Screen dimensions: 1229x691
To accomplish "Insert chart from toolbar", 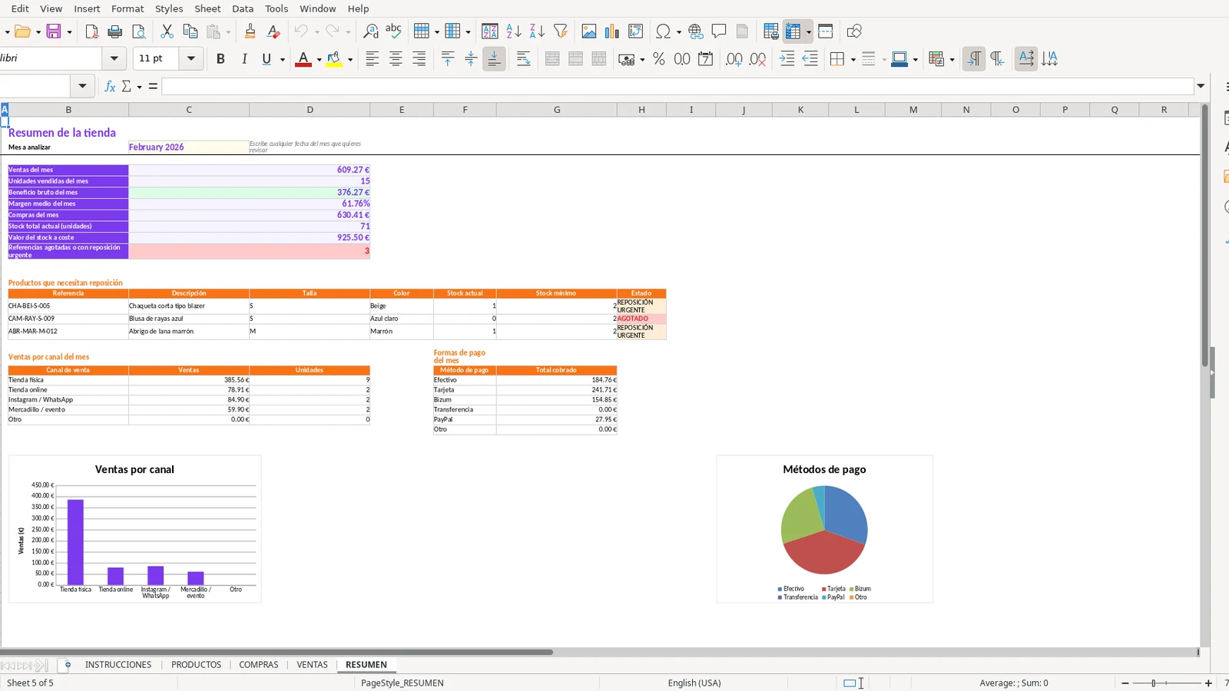I will click(x=612, y=31).
